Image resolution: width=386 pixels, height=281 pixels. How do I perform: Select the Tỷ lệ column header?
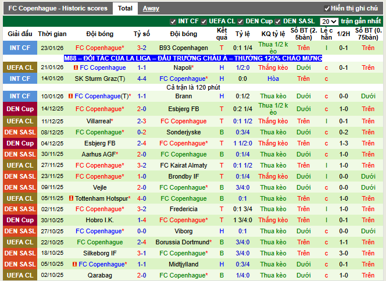pos(242,34)
